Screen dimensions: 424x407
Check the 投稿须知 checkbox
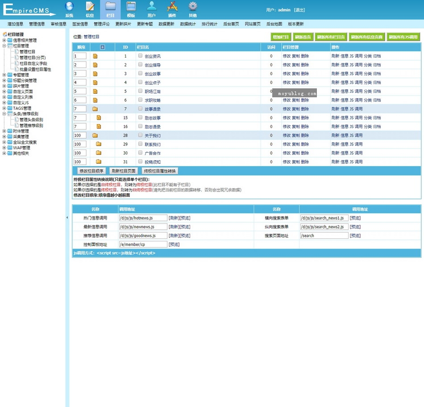140,162
